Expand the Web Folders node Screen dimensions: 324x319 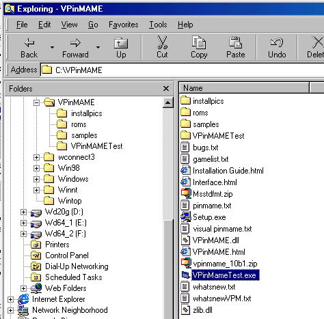point(23,288)
